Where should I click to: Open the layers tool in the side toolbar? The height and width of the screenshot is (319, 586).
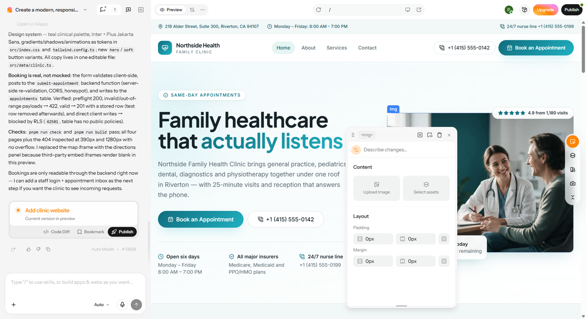pyautogui.click(x=573, y=156)
